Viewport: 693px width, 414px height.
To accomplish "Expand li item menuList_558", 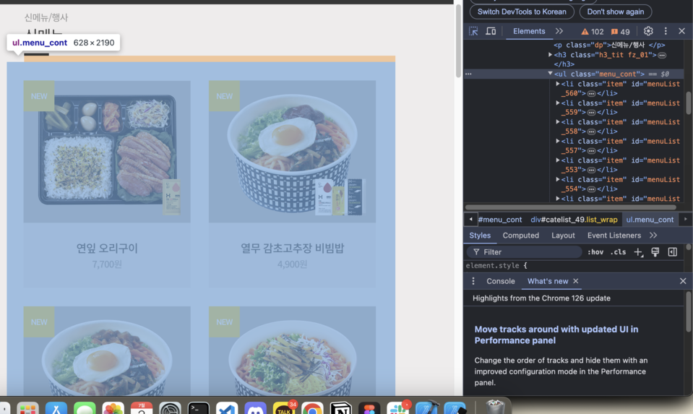I will click(x=558, y=121).
